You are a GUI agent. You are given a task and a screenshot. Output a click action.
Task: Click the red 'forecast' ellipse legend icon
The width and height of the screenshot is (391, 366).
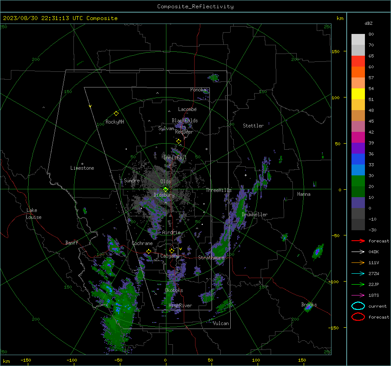pyautogui.click(x=358, y=317)
